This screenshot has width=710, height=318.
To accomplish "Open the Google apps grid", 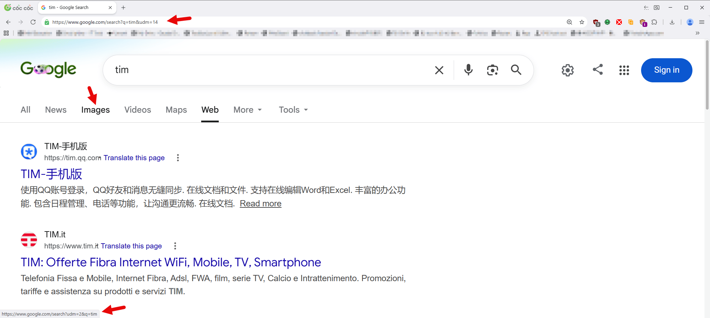I will coord(624,70).
